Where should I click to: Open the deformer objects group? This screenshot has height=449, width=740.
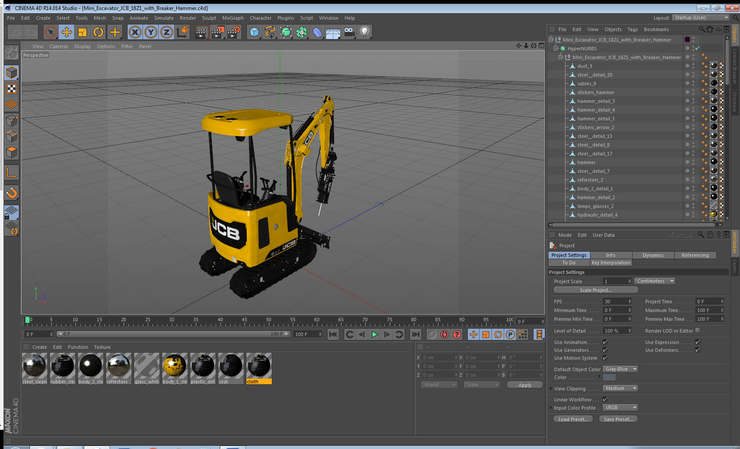click(x=317, y=32)
